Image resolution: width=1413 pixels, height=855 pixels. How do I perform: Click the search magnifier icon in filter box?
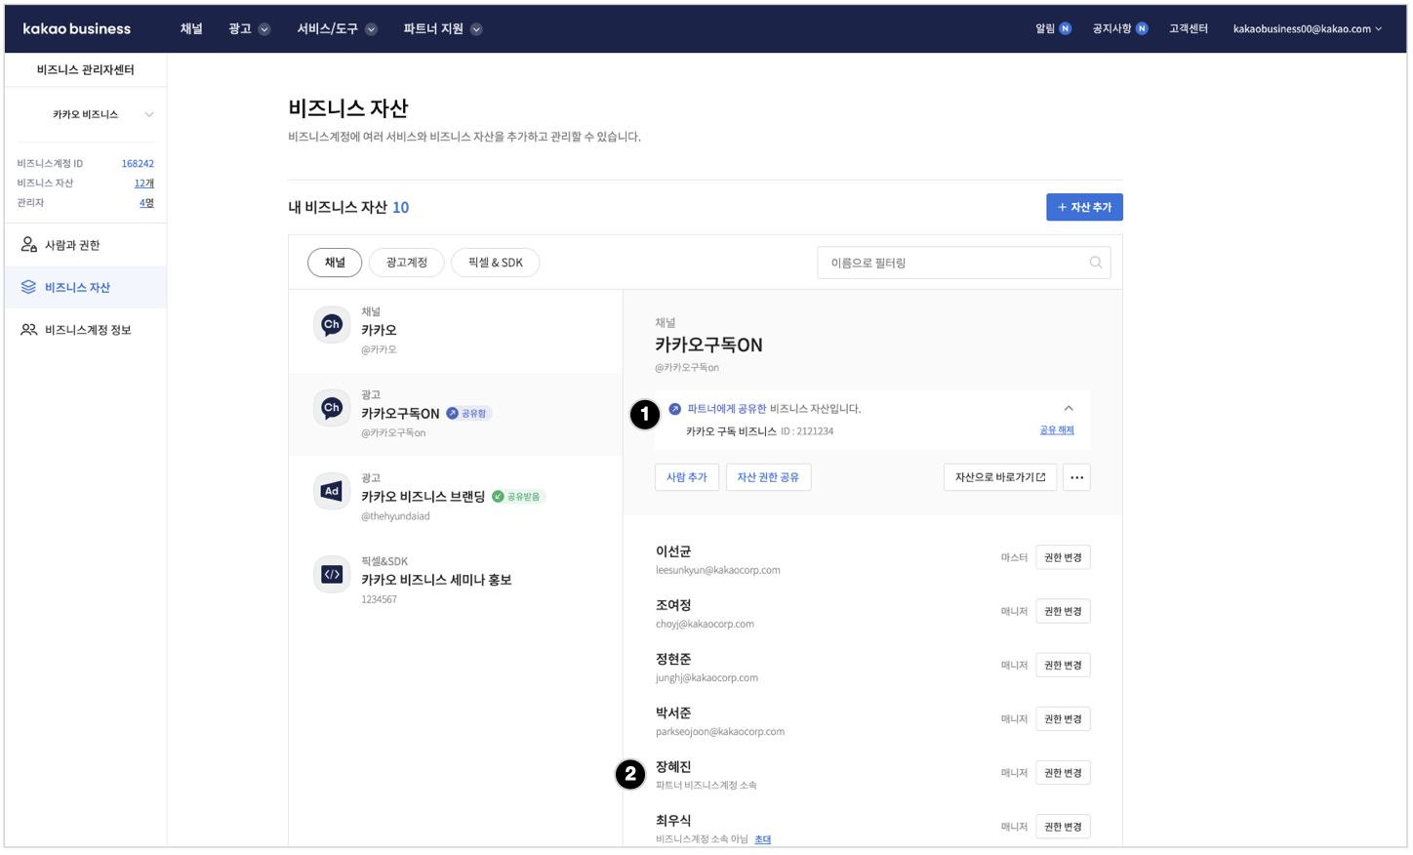[x=1095, y=263]
